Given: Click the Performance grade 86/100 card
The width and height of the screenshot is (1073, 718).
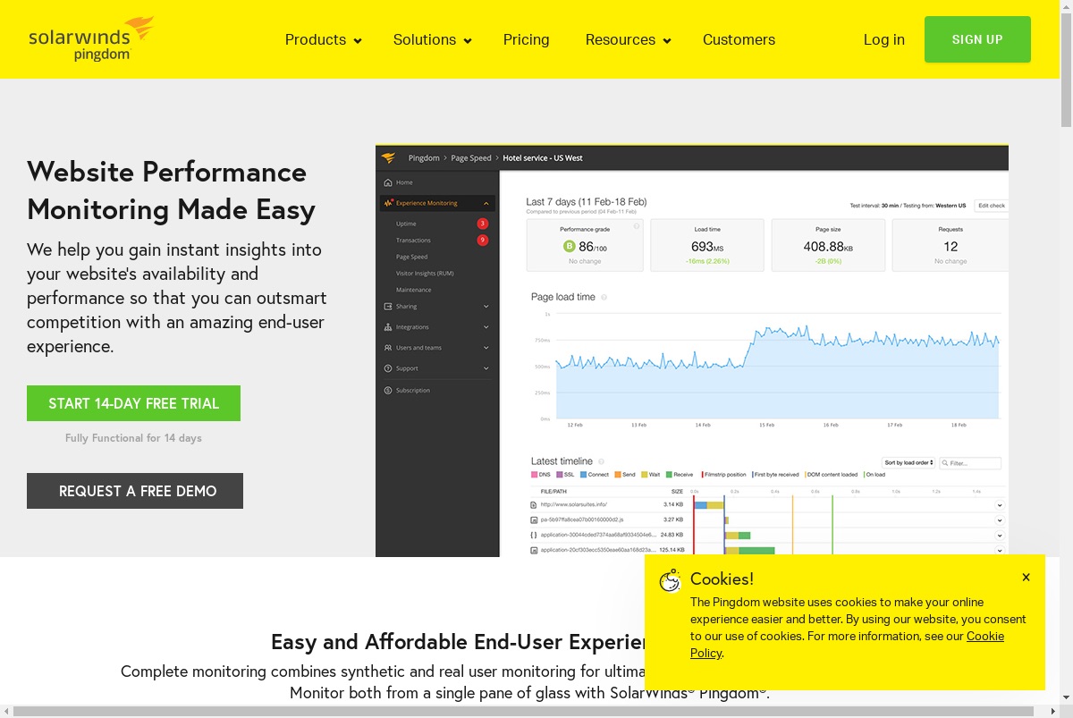Looking at the screenshot, I should coord(585,245).
